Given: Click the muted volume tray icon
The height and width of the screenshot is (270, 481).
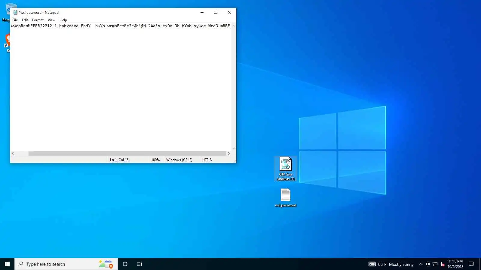Looking at the screenshot, I should coord(442,264).
